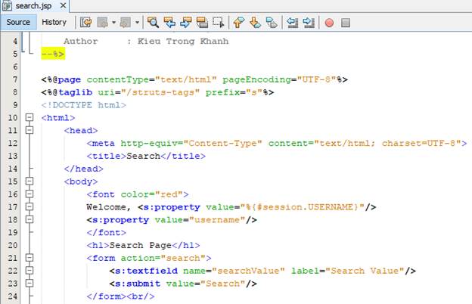Viewport: 472px width, 304px height.
Task: Stop Macro Recording gray square button
Action: pos(346,23)
